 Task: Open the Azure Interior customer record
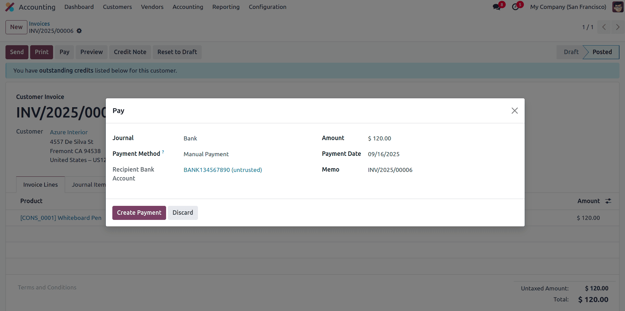click(68, 132)
